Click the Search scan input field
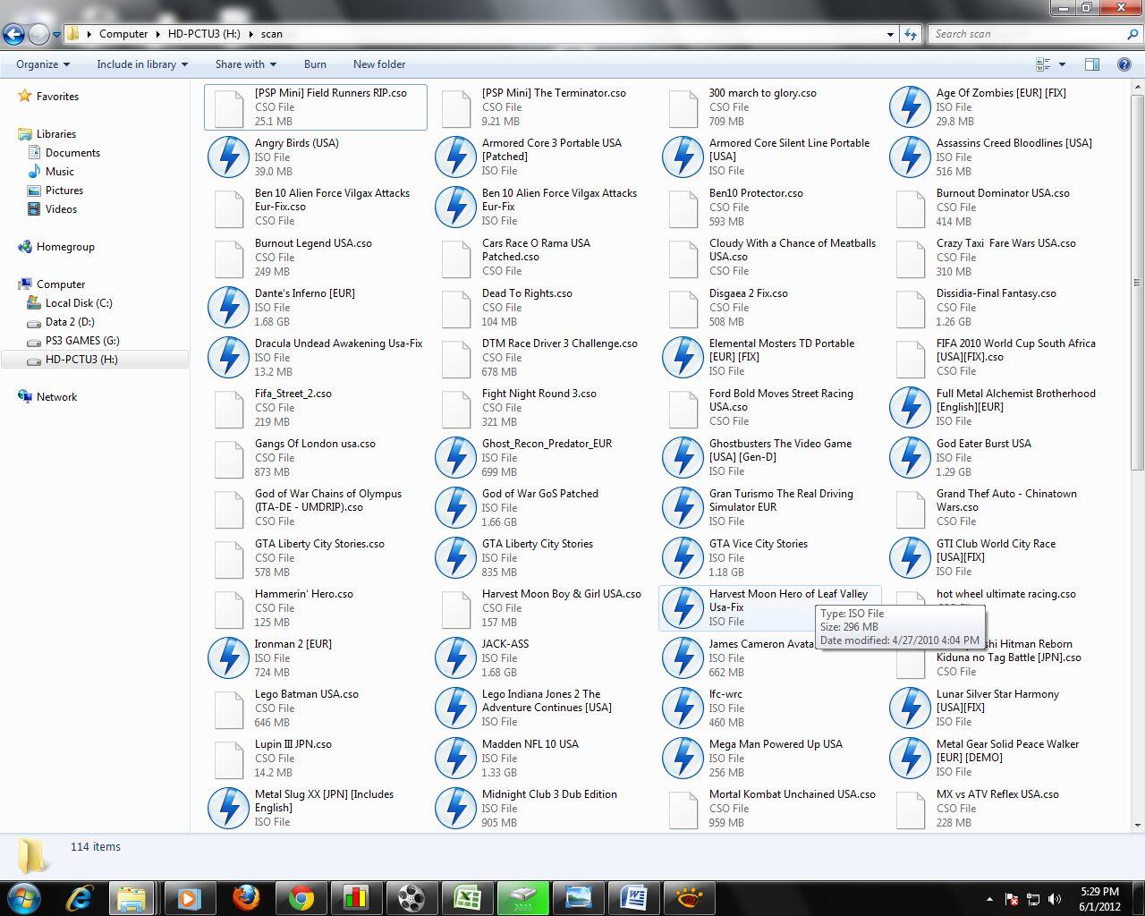Image resolution: width=1145 pixels, height=916 pixels. pos(1025,34)
